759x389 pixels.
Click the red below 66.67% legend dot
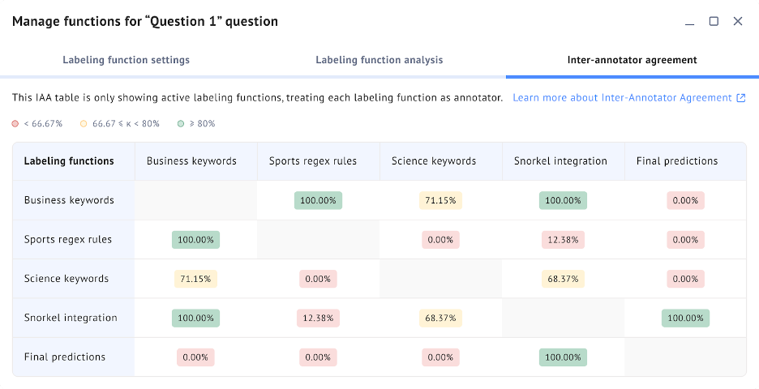point(15,124)
